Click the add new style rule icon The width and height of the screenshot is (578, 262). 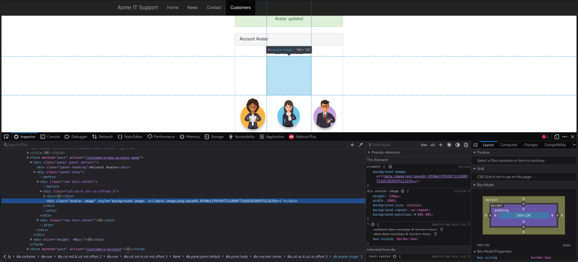pos(441,145)
